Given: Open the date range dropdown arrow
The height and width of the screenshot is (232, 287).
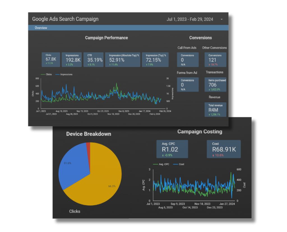Looking at the screenshot, I should pos(222,19).
